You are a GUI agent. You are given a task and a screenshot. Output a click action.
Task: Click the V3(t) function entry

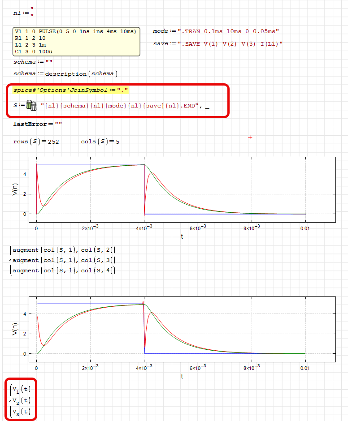pos(22,411)
